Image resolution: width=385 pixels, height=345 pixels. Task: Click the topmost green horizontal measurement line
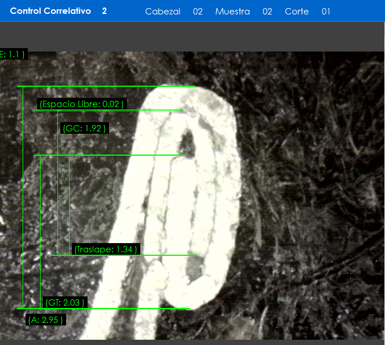point(104,86)
